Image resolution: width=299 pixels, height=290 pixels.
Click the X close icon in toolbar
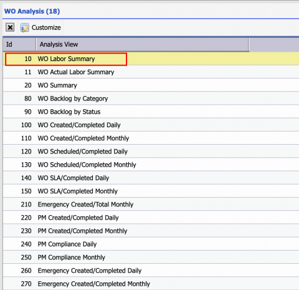tap(10, 27)
